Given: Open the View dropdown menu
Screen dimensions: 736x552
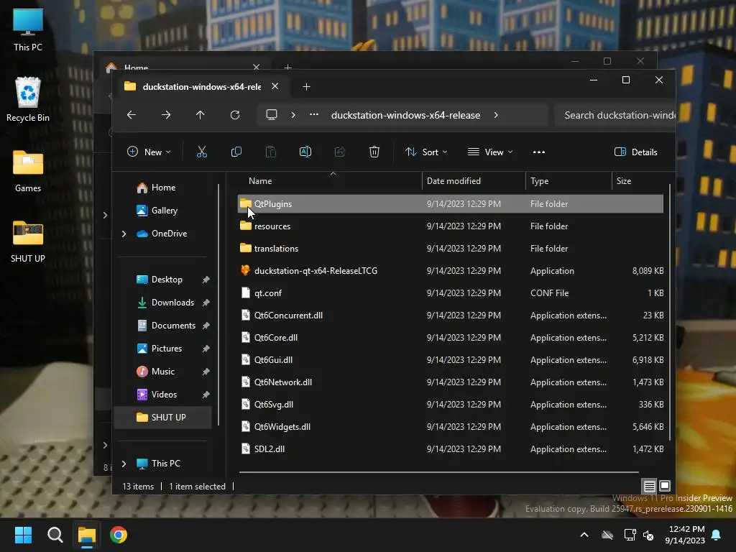Looking at the screenshot, I should click(490, 152).
